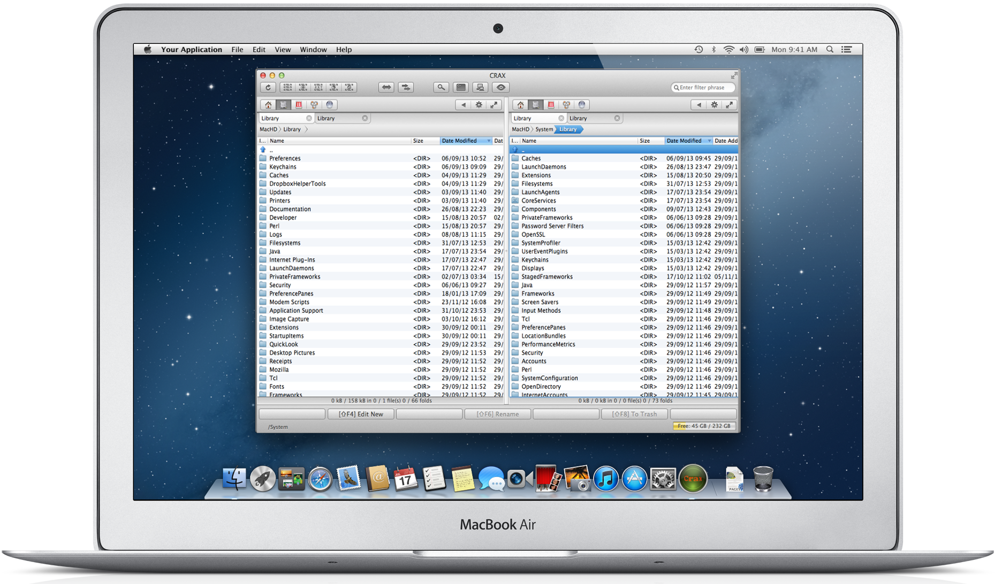Open Spotlight search in menu bar
Screen dimensions: 1002x584
830,49
